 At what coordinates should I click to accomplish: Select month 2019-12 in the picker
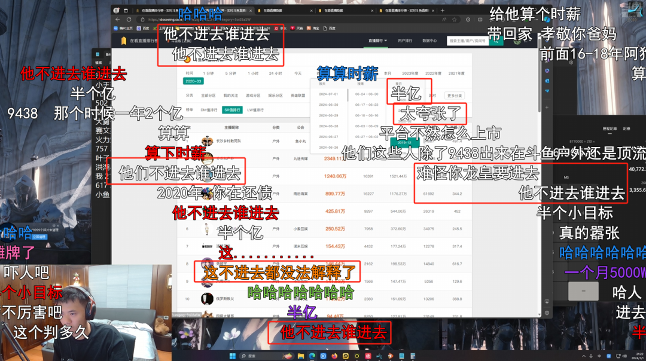[x=404, y=142]
